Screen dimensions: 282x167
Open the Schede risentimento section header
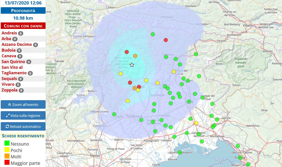point(23,136)
